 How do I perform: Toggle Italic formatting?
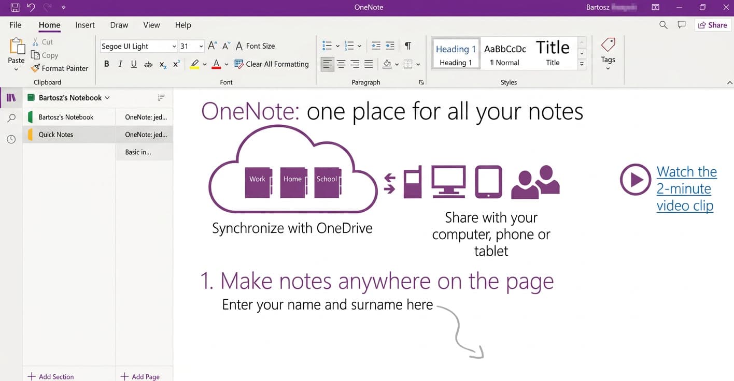120,64
